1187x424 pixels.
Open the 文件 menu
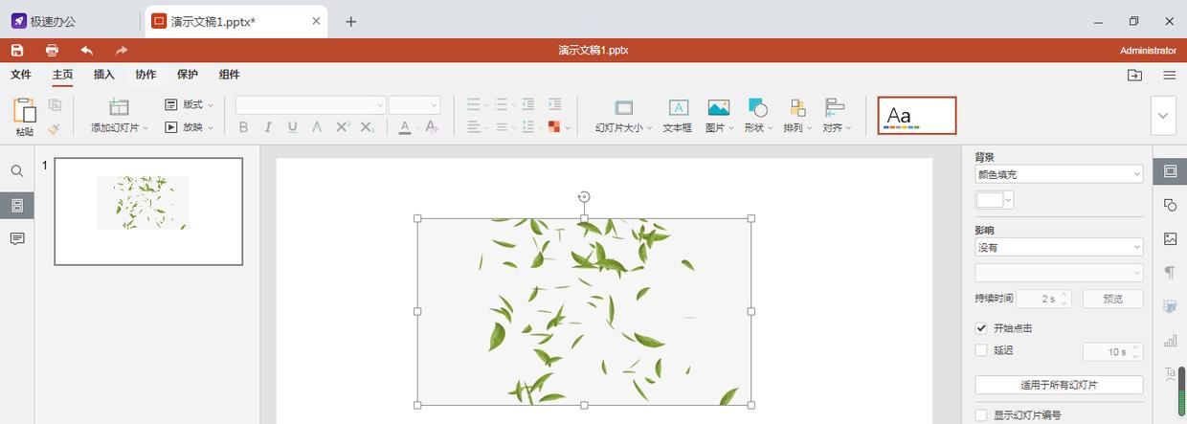(x=21, y=75)
